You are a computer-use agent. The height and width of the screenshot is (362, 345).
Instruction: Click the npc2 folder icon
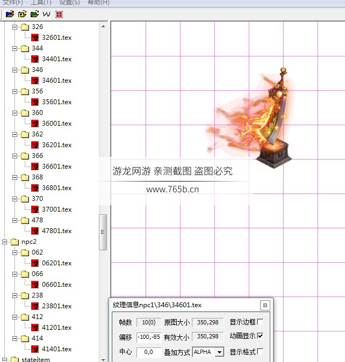tap(15, 242)
